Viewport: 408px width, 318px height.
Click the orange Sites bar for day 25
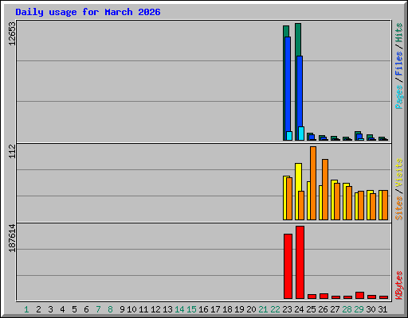click(313, 183)
